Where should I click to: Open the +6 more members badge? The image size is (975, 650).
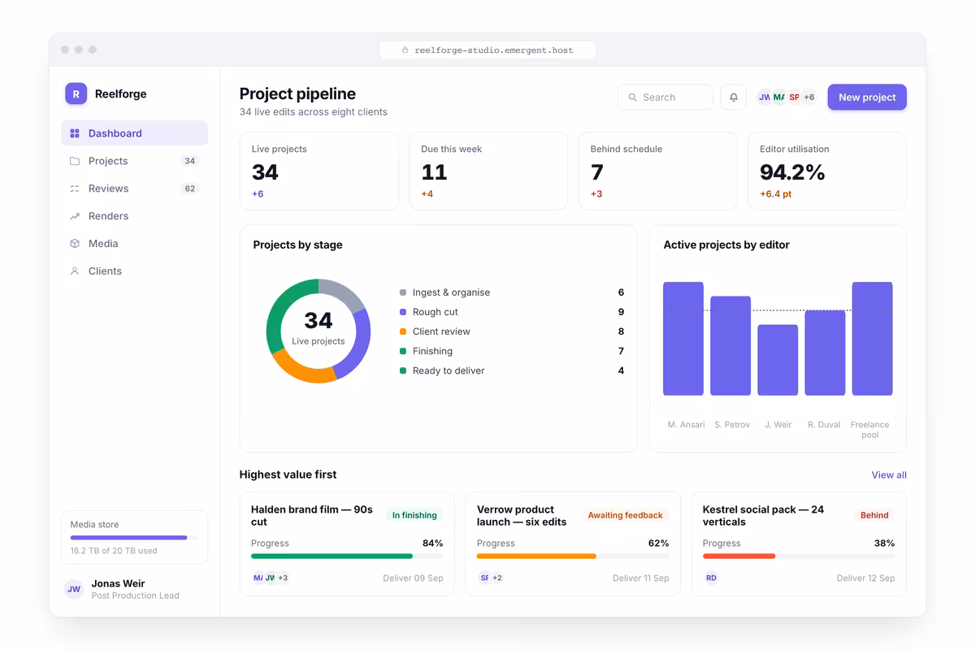809,97
